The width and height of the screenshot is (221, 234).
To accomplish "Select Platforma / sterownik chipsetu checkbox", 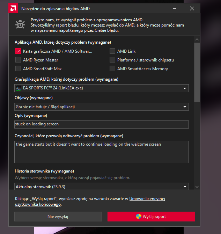I will pos(112,60).
